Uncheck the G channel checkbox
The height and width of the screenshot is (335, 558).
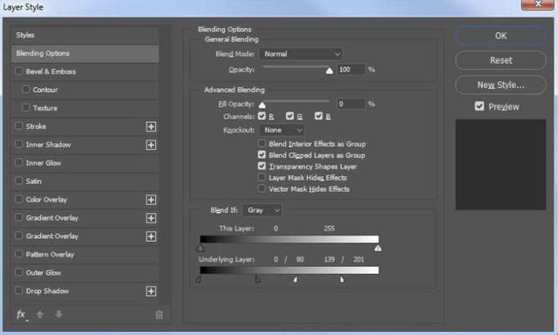290,116
